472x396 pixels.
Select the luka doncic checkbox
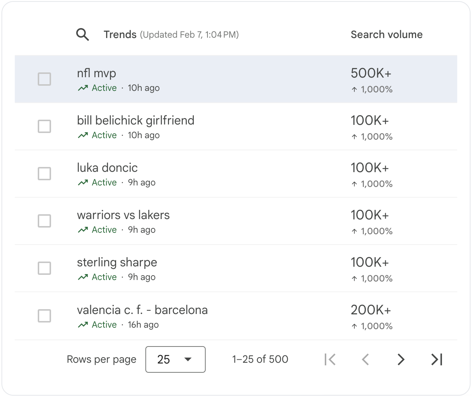[x=44, y=174]
